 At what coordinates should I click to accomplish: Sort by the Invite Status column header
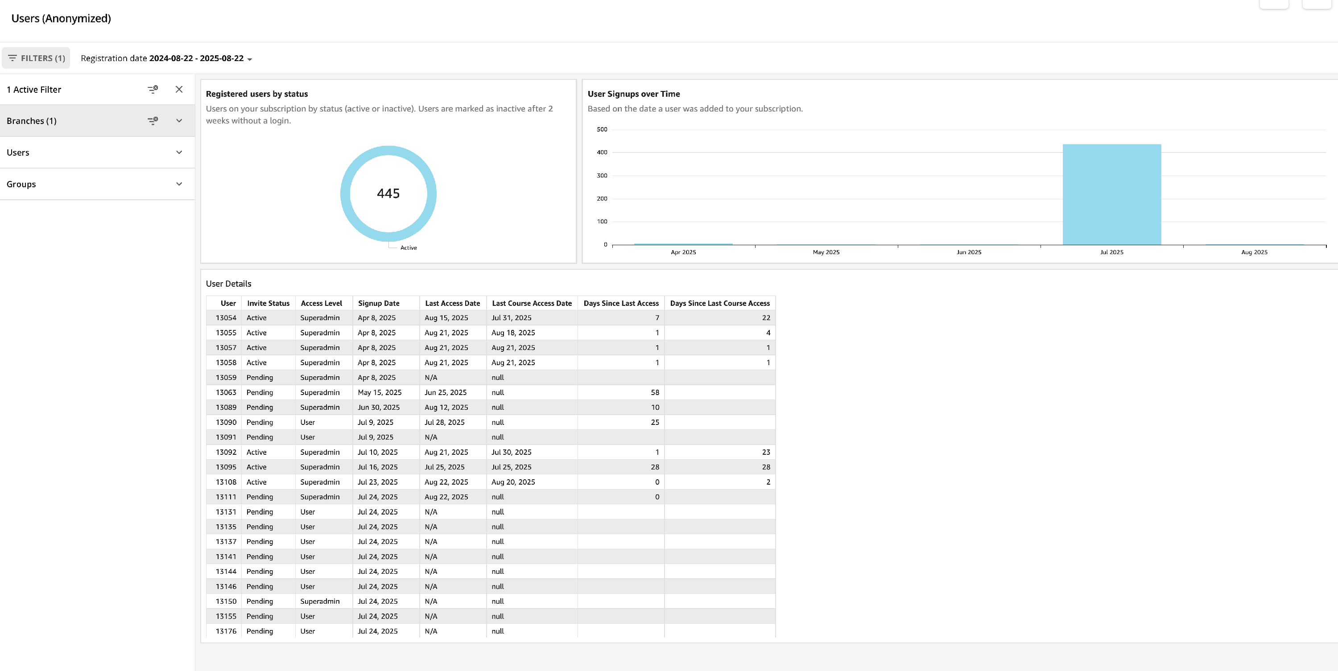(268, 303)
